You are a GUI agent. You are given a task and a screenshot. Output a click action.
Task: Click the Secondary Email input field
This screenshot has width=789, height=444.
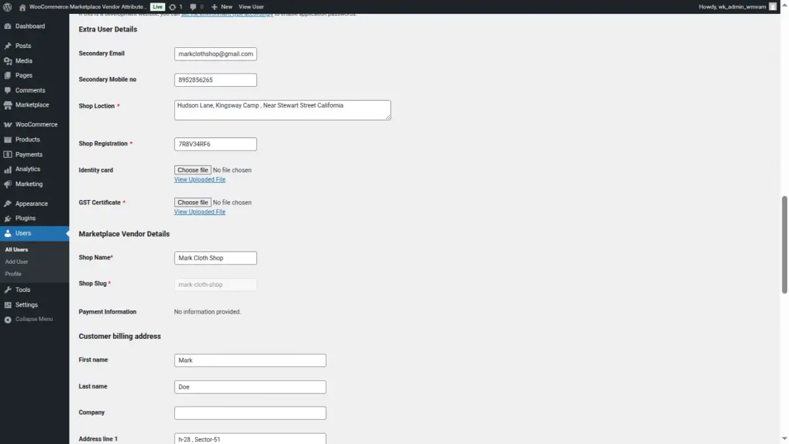(x=215, y=54)
